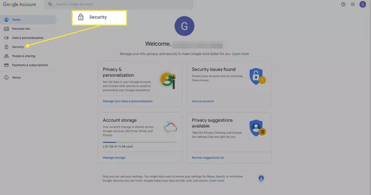371x195 pixels.
Task: Click the Welcome heading text
Action: point(158,44)
